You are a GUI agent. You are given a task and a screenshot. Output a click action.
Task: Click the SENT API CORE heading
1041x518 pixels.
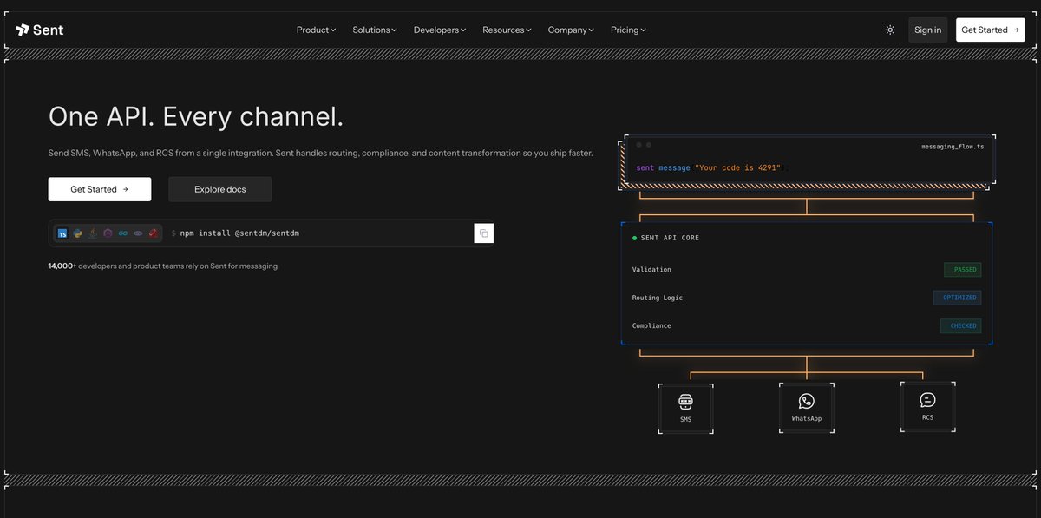[670, 238]
